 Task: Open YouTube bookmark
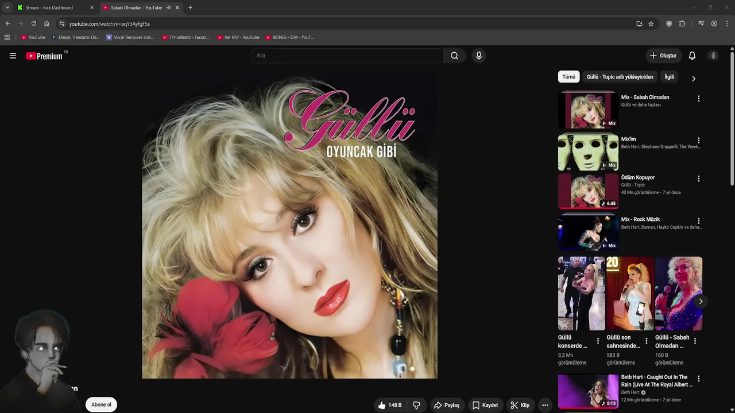[33, 37]
